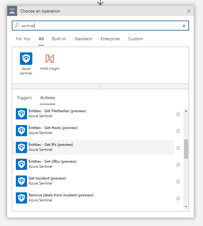Select Entities - Get IPs (preview) action
203x226 pixels.
pyautogui.click(x=94, y=147)
